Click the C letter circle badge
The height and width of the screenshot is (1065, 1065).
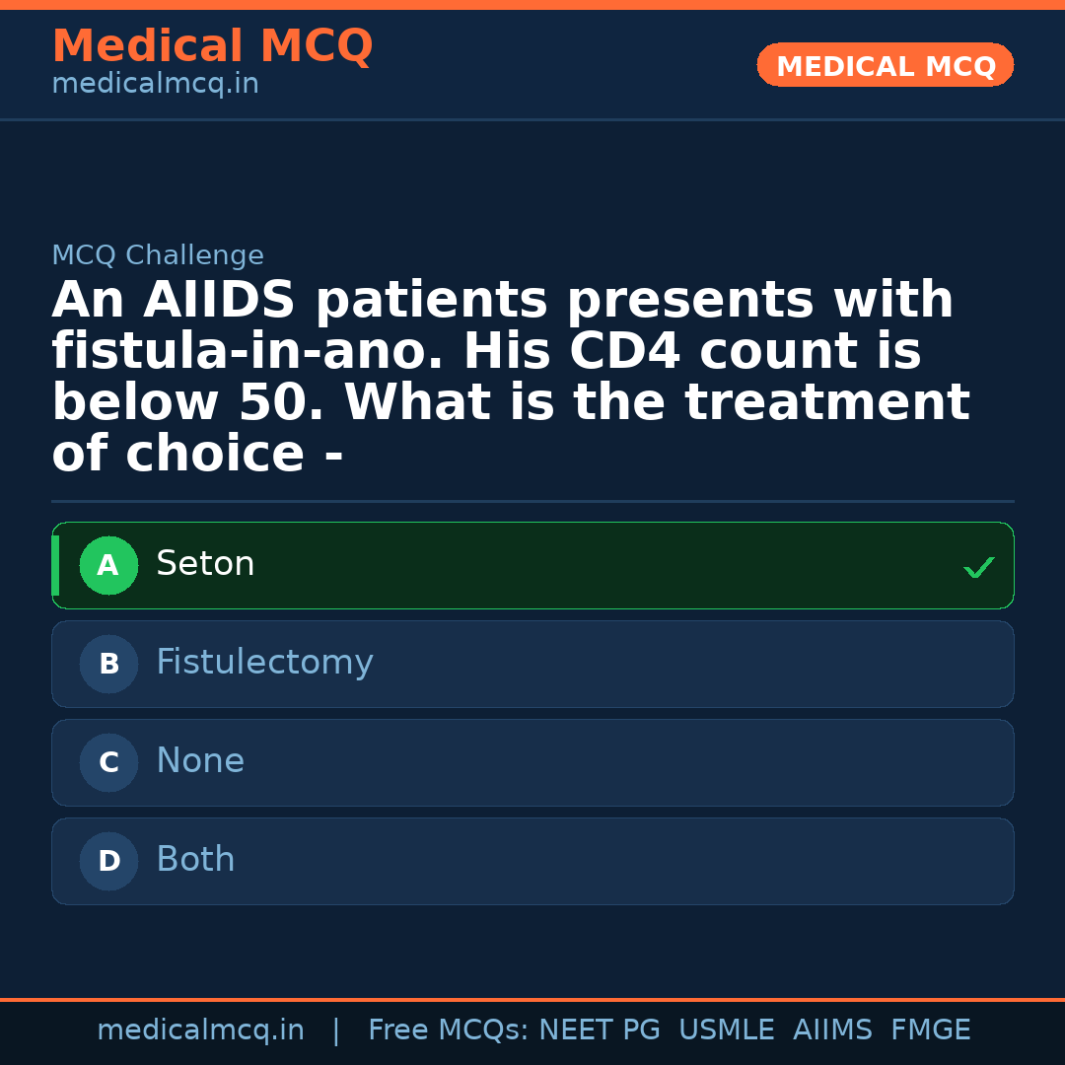tap(108, 762)
